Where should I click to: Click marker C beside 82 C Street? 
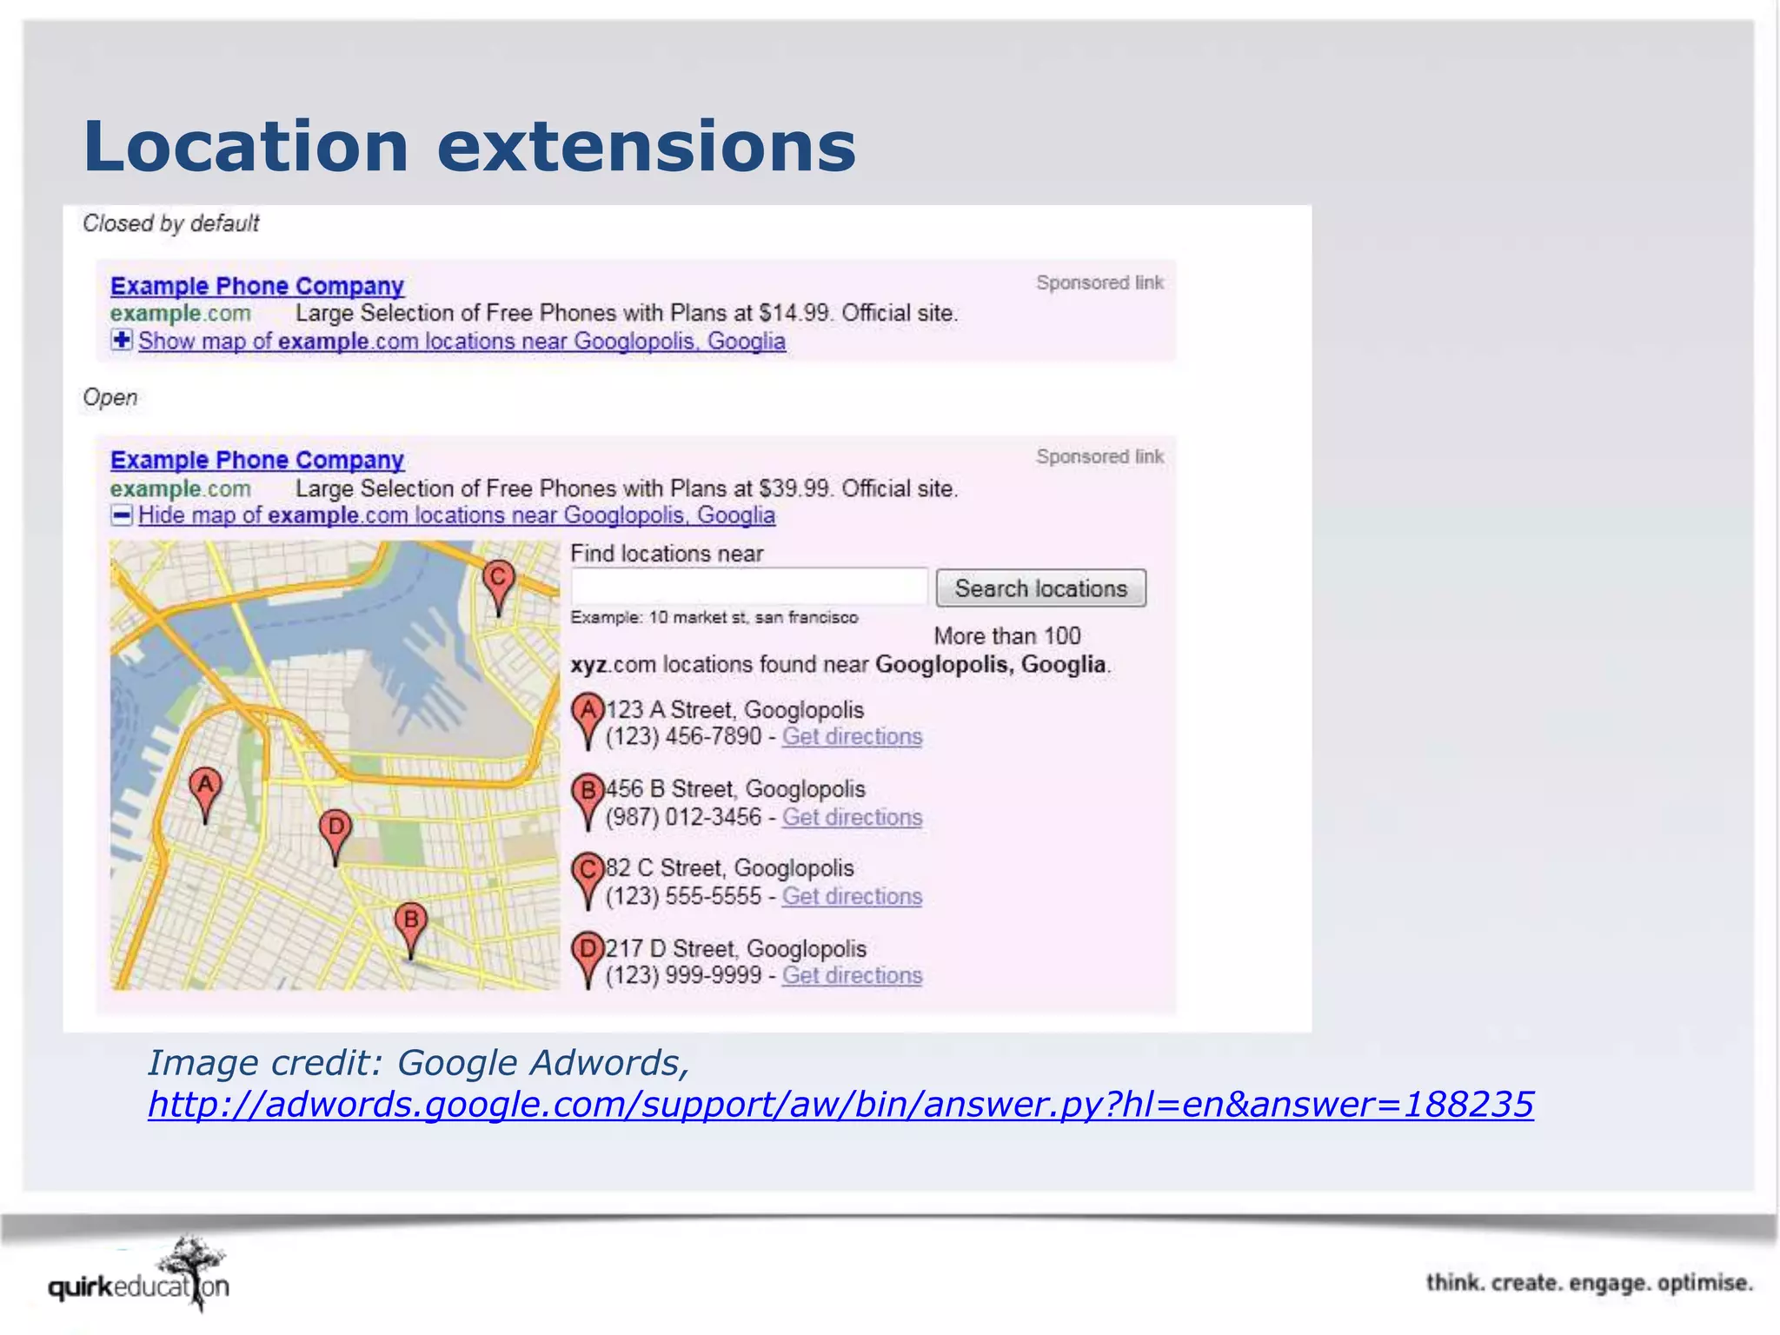click(x=588, y=880)
